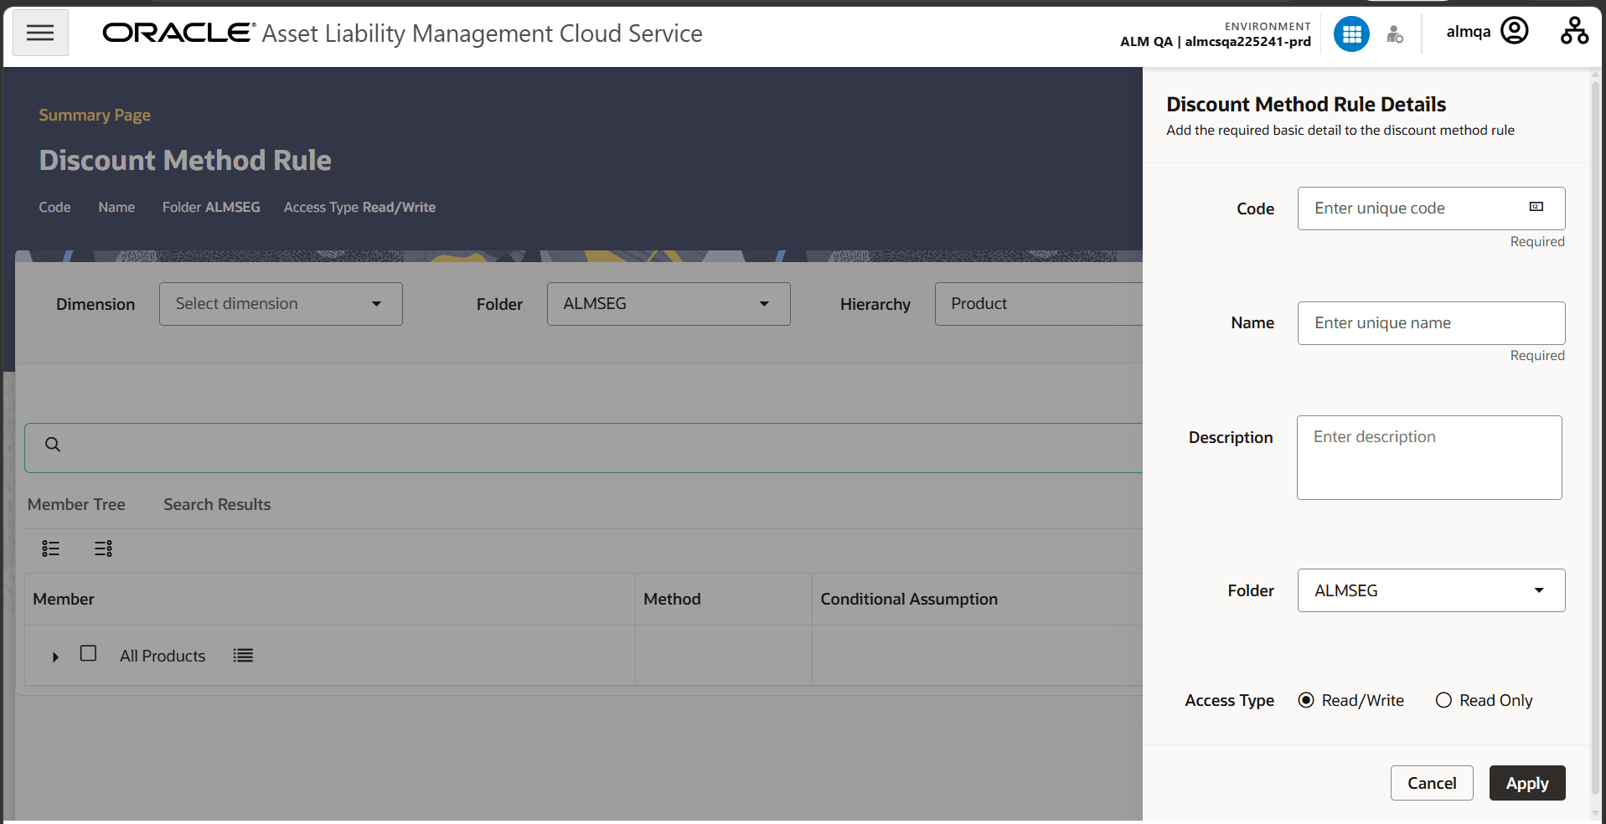1606x824 pixels.
Task: Open the Product Hierarchy dropdown
Action: 1039,304
